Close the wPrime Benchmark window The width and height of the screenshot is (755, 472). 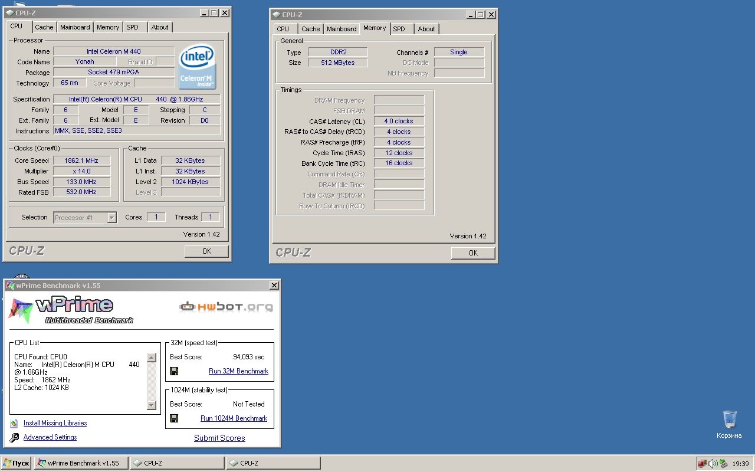[274, 286]
